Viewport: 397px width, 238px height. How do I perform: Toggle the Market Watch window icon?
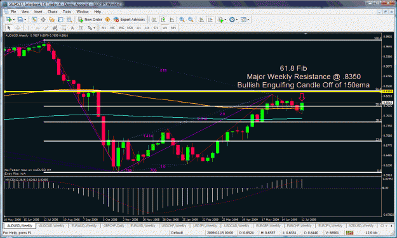(34, 20)
